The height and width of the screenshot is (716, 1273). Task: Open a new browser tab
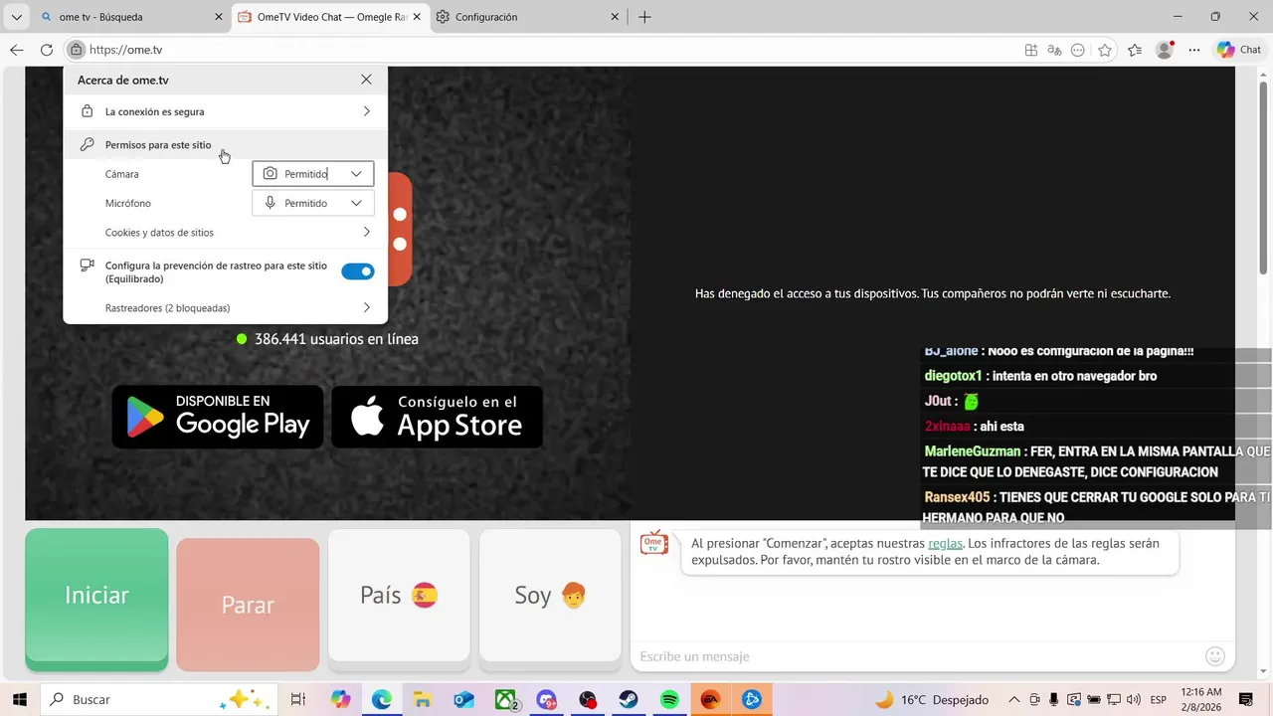pyautogui.click(x=644, y=17)
